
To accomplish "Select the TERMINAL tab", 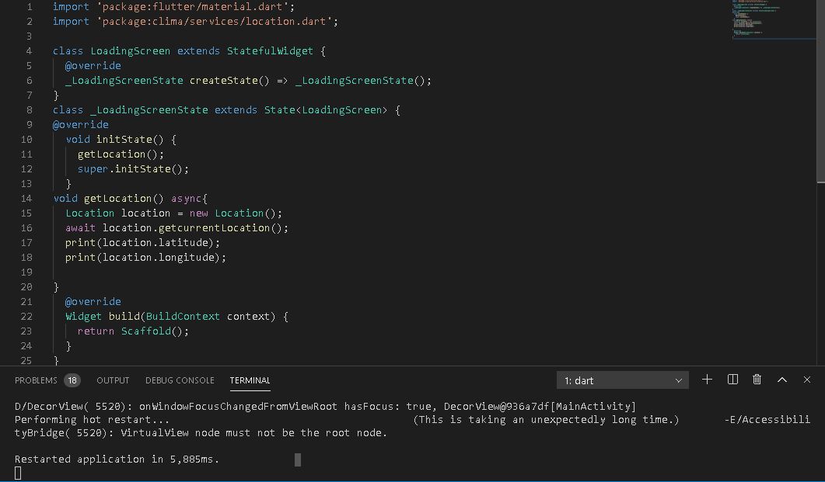I will (x=250, y=380).
